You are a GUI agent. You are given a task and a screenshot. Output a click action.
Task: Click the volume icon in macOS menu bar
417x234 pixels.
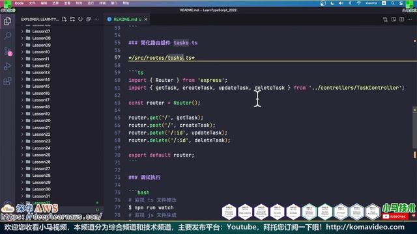click(x=341, y=3)
